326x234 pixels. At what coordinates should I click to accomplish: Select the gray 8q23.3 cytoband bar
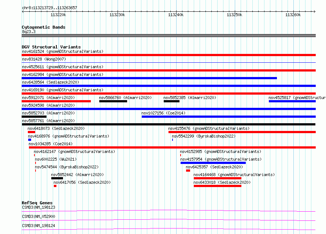[168, 36]
